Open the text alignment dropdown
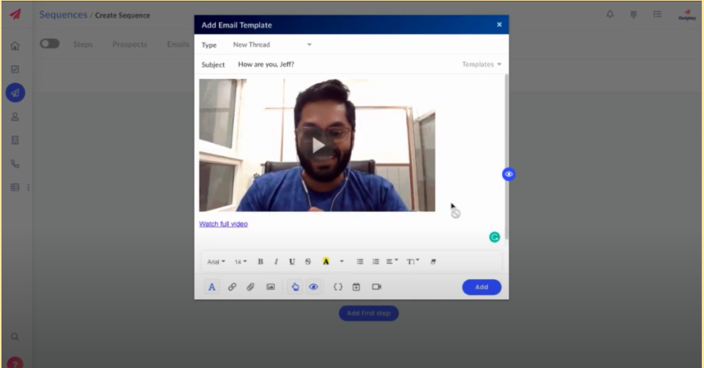Image resolution: width=704 pixels, height=368 pixels. coord(392,262)
